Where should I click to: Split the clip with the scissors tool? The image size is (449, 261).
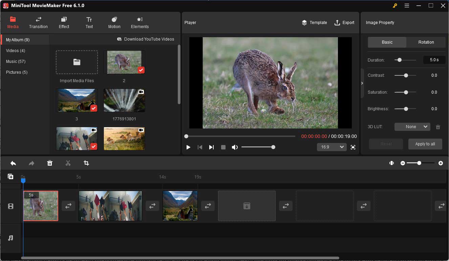coord(68,163)
